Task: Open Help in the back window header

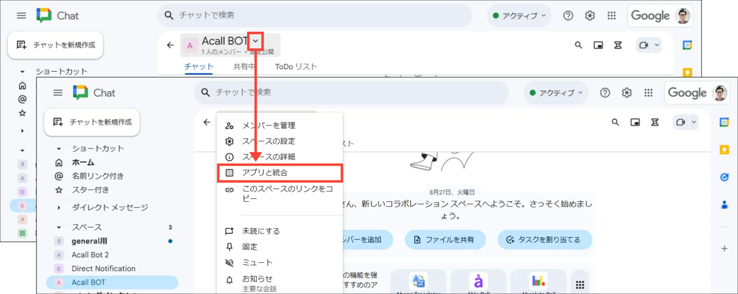Action: (568, 16)
